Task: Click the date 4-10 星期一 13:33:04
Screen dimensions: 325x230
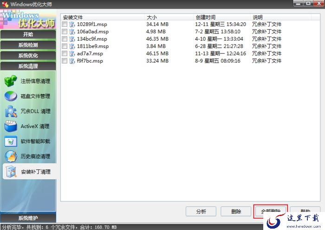Action: 219,39
